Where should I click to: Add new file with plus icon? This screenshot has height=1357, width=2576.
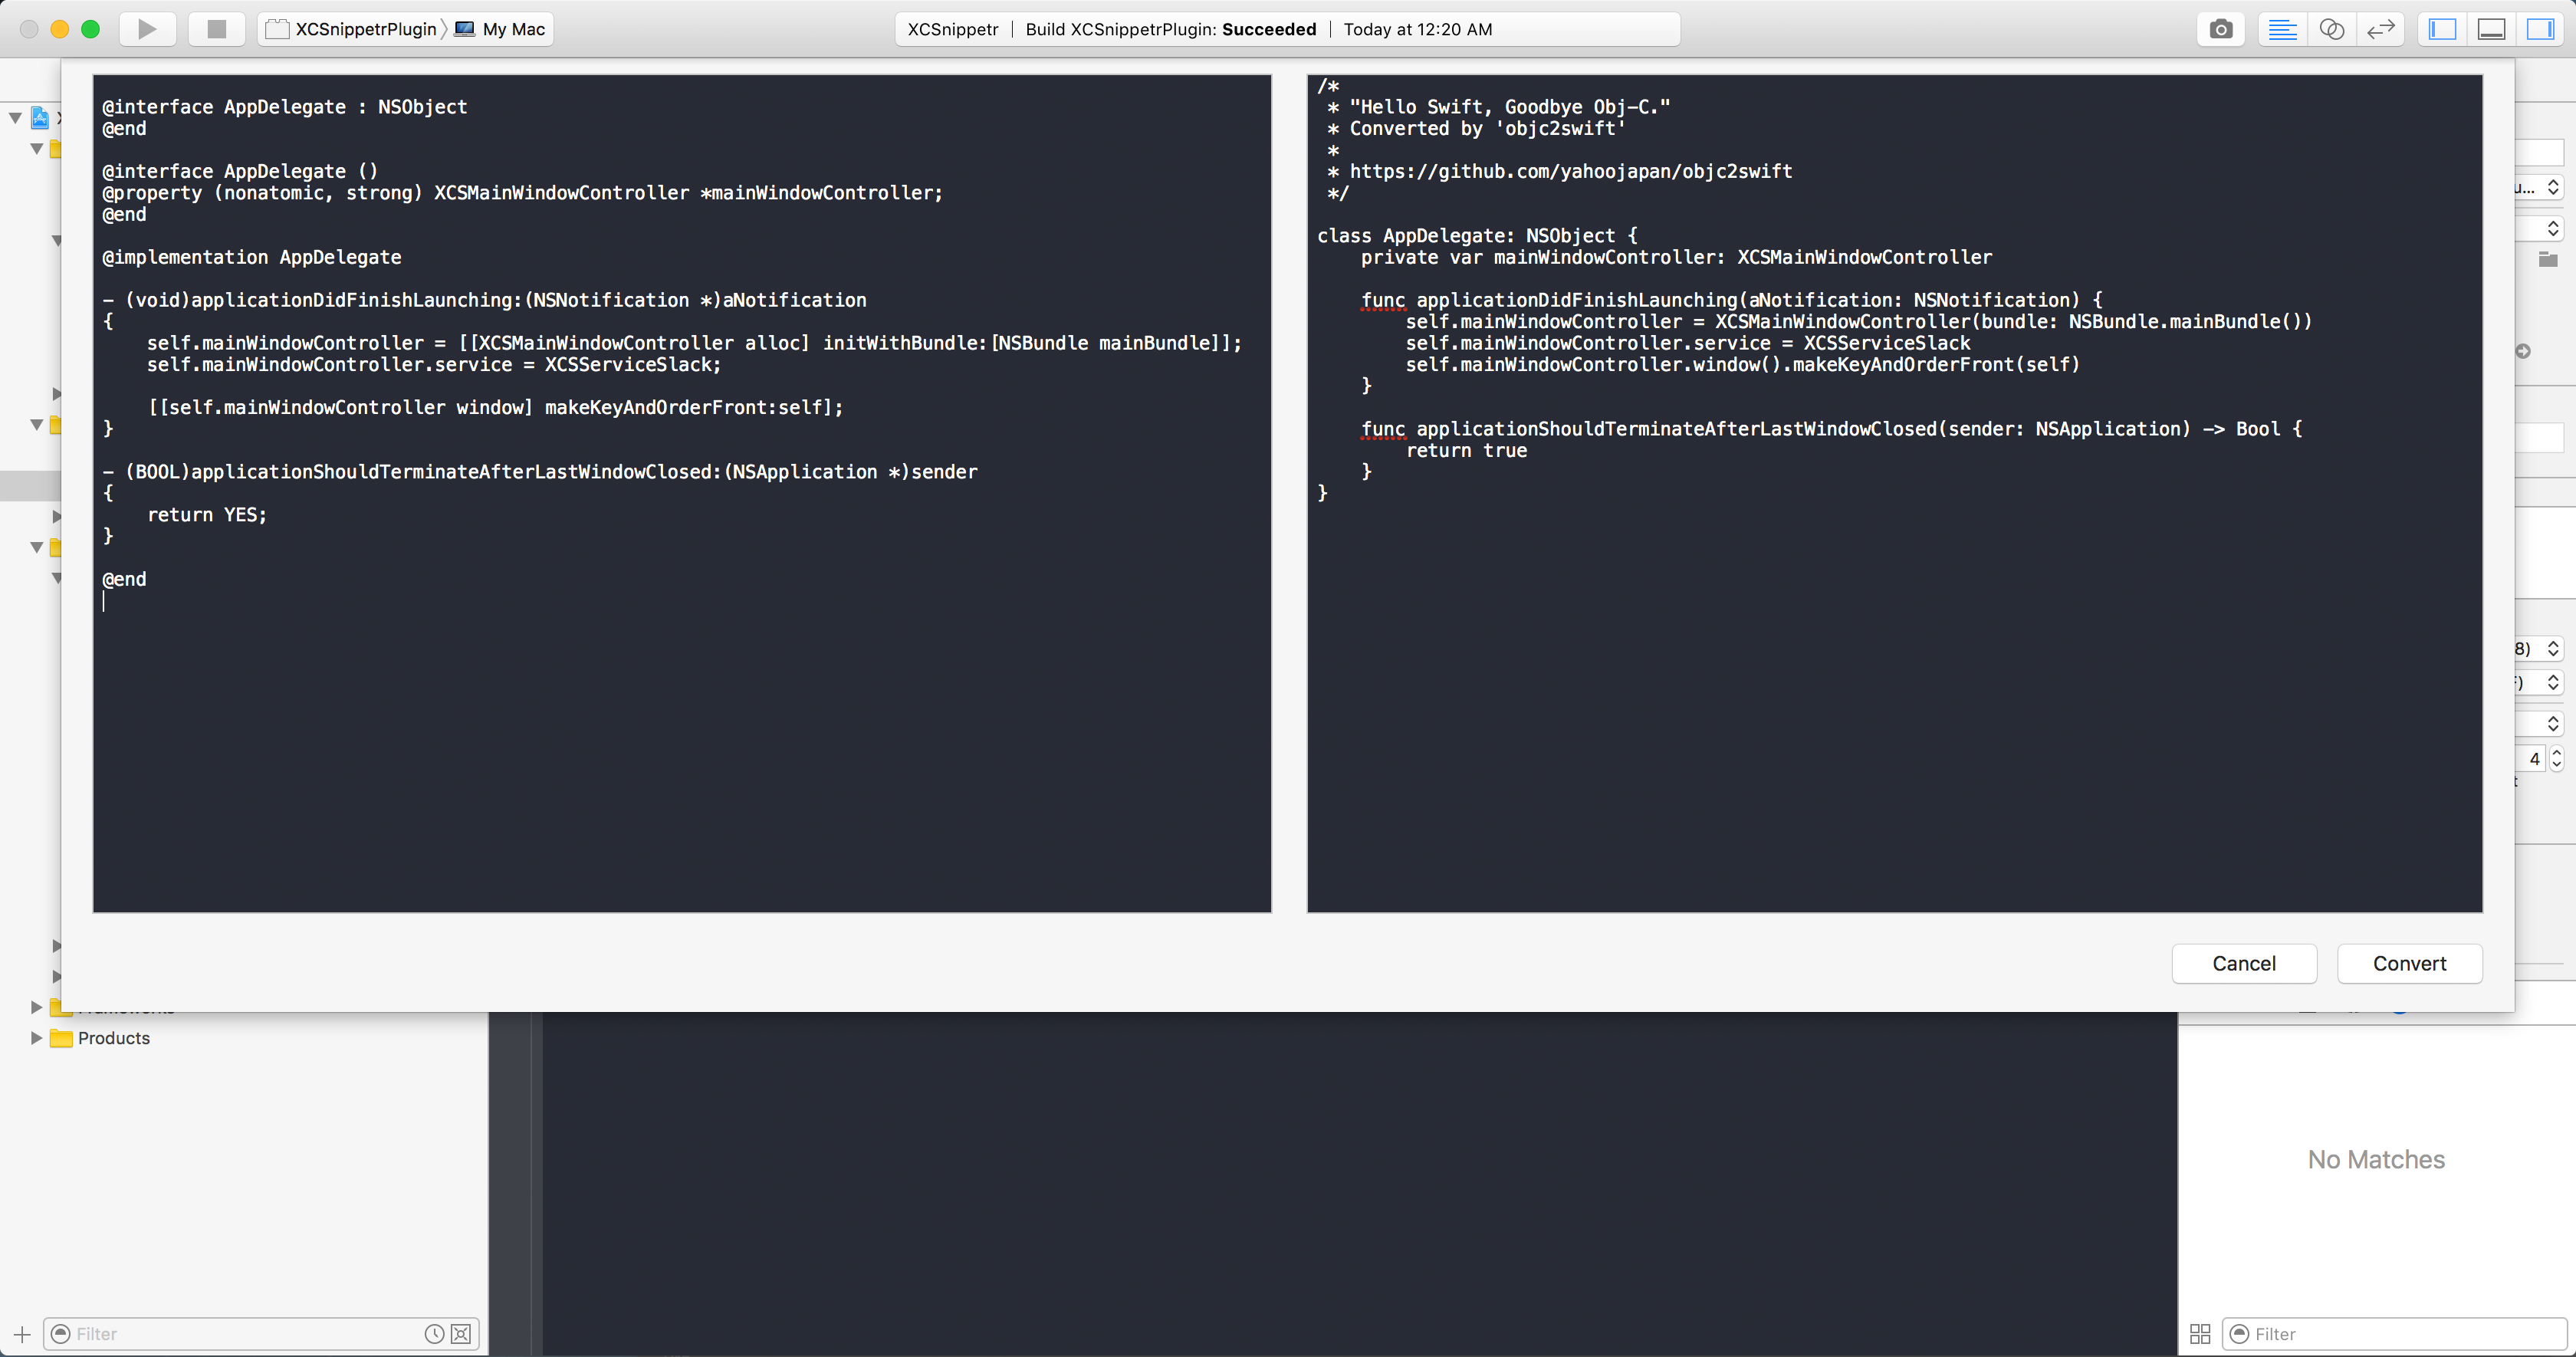point(22,1334)
